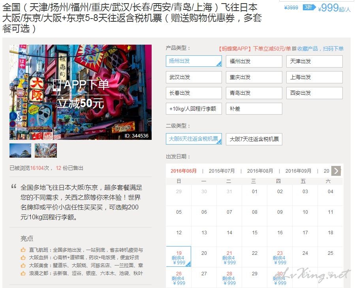The width and height of the screenshot is (355, 288).
Task: Select 福州出发 departure option
Action: coord(254,61)
